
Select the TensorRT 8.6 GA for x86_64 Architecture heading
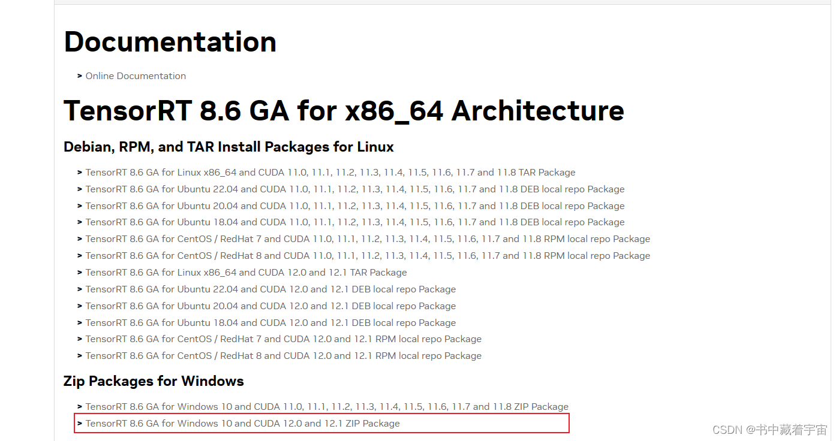[x=344, y=111]
